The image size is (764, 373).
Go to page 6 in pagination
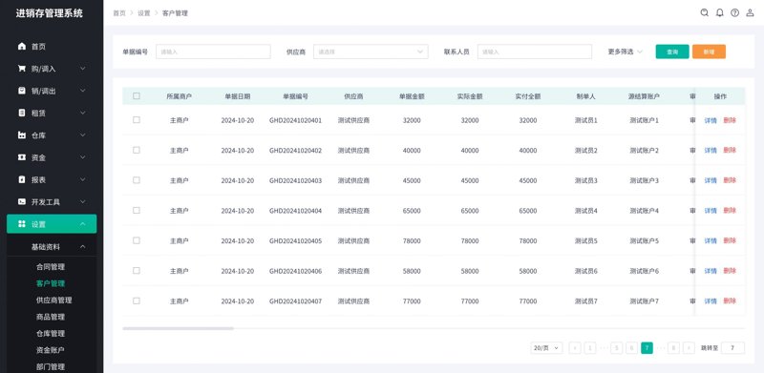[631, 347]
